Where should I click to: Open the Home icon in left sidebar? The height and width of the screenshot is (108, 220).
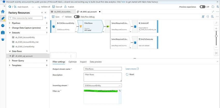[3, 11]
